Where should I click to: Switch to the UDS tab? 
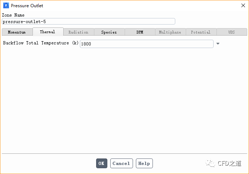tap(232, 32)
